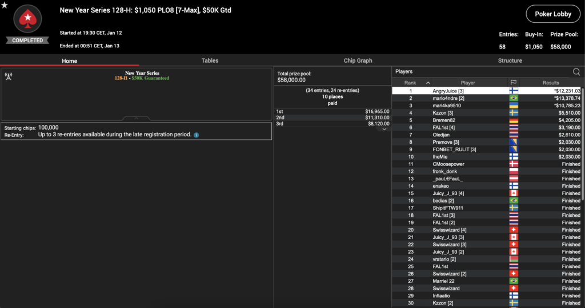
Task: Click the favorite star icon
Action: pos(5,5)
